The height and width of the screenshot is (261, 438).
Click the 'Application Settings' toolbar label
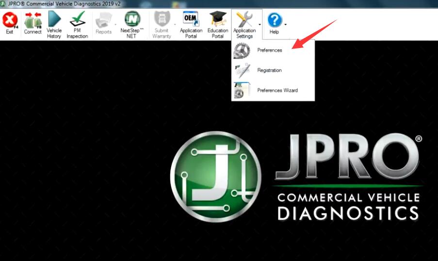(x=244, y=33)
